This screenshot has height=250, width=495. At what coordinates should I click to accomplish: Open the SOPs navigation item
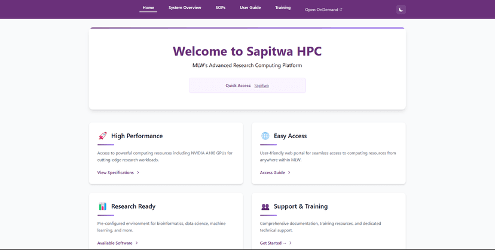click(221, 8)
